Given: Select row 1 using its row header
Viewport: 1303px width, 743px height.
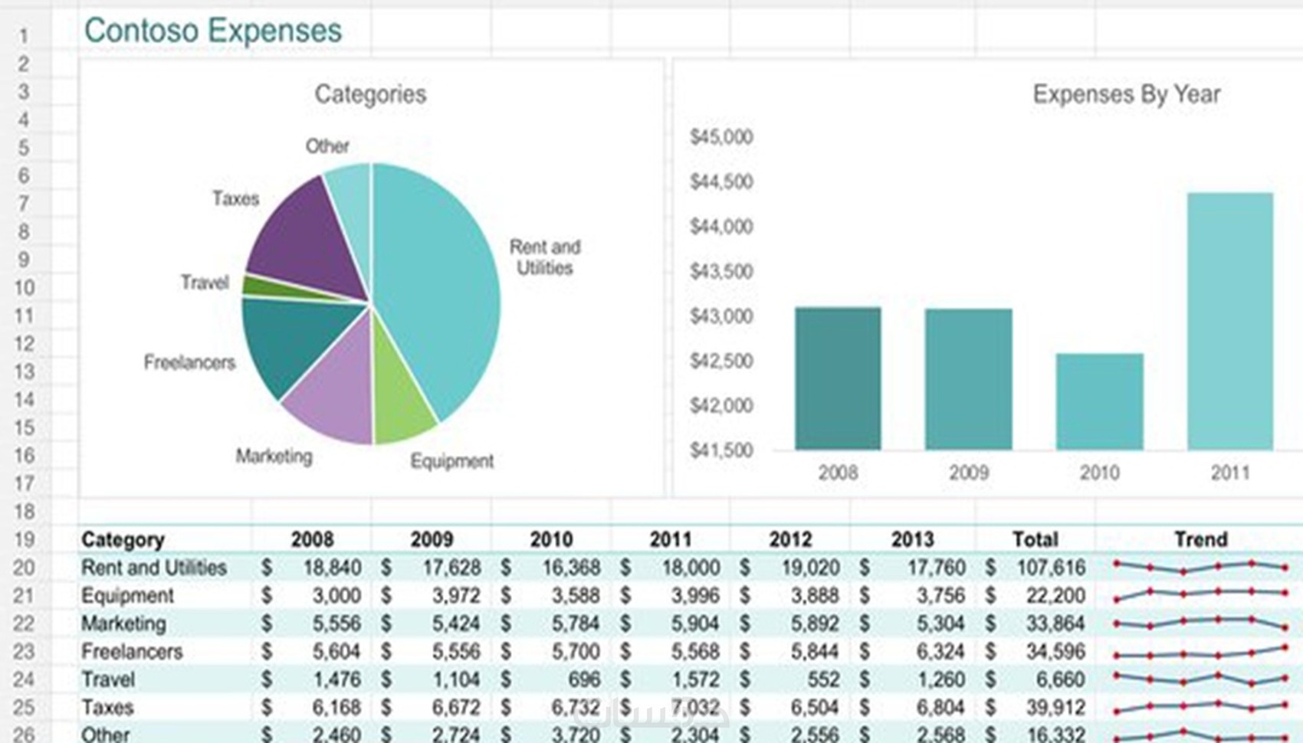Looking at the screenshot, I should [x=24, y=36].
